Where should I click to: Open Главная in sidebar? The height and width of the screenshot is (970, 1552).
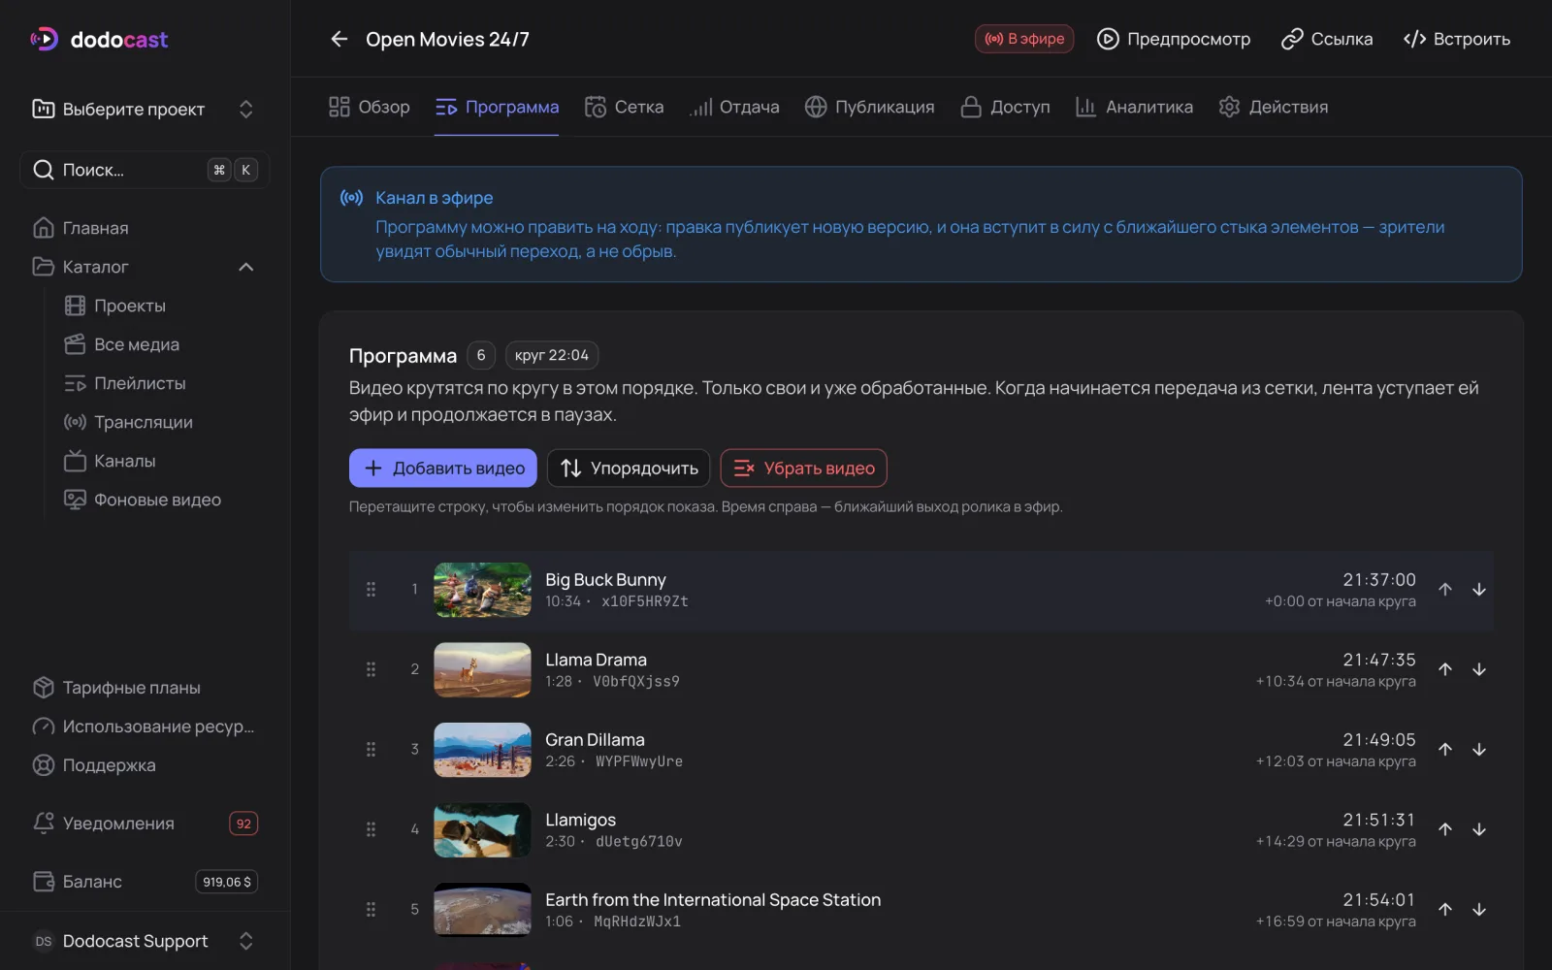[145, 228]
